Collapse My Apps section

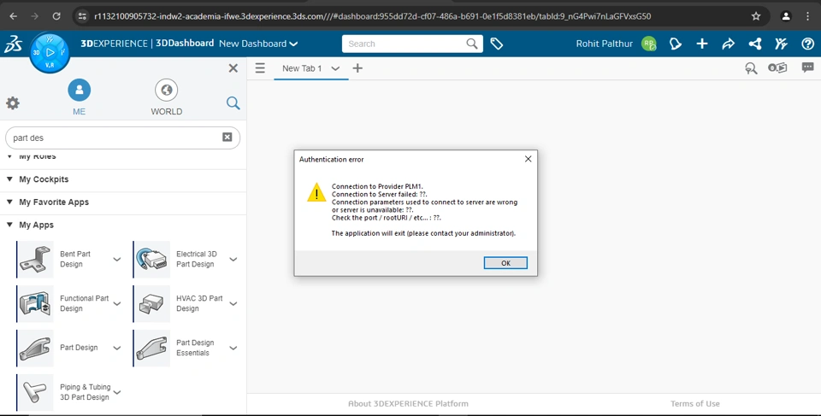[9, 225]
